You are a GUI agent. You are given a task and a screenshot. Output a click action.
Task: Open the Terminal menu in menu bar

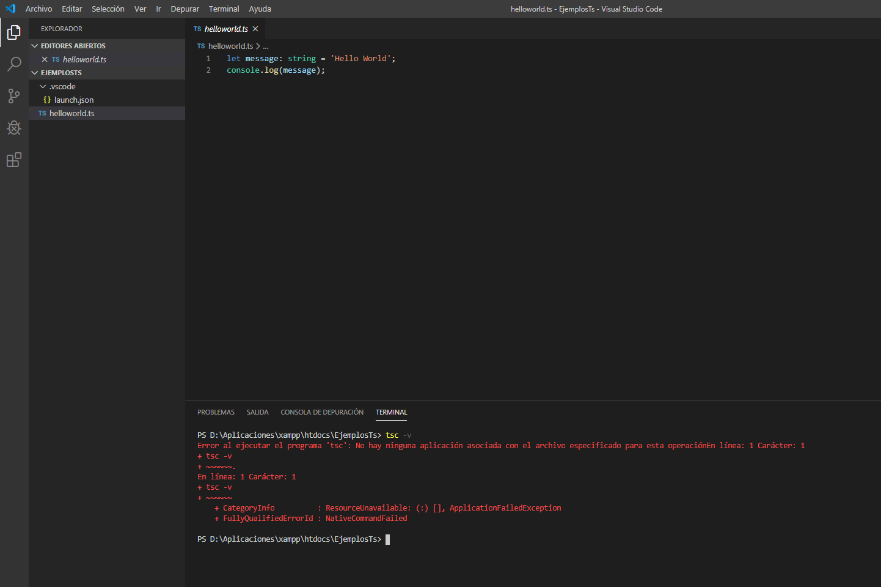[x=224, y=9]
